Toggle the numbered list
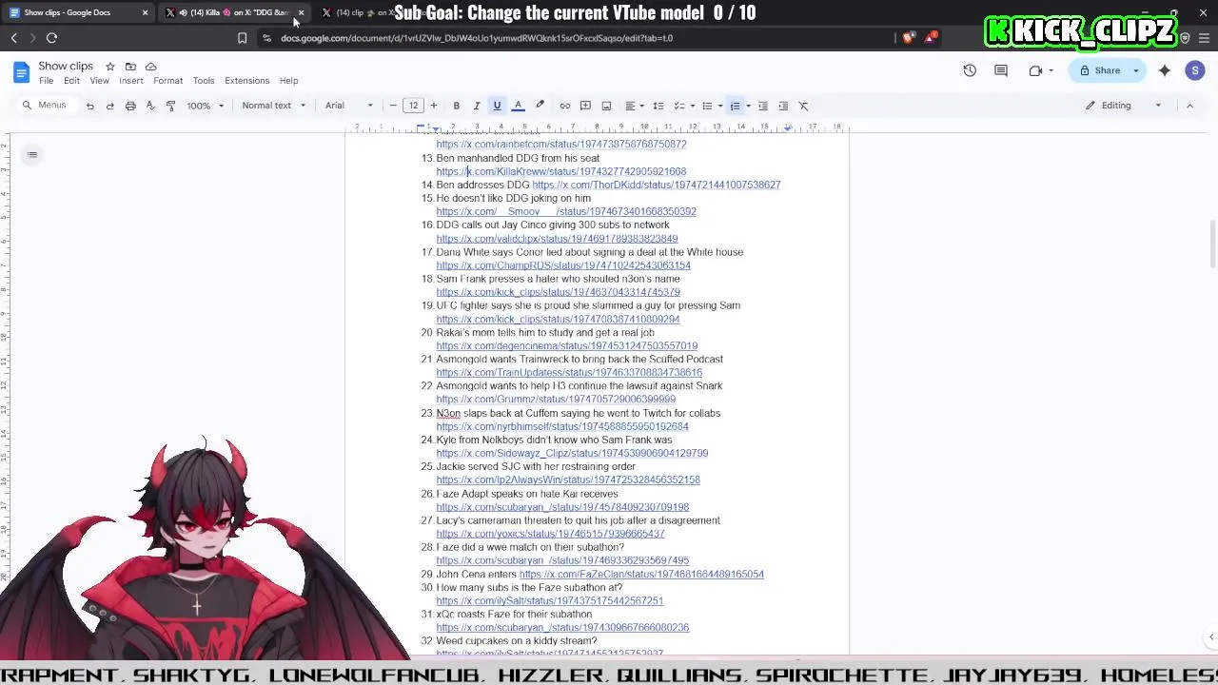This screenshot has width=1218, height=685. [735, 106]
